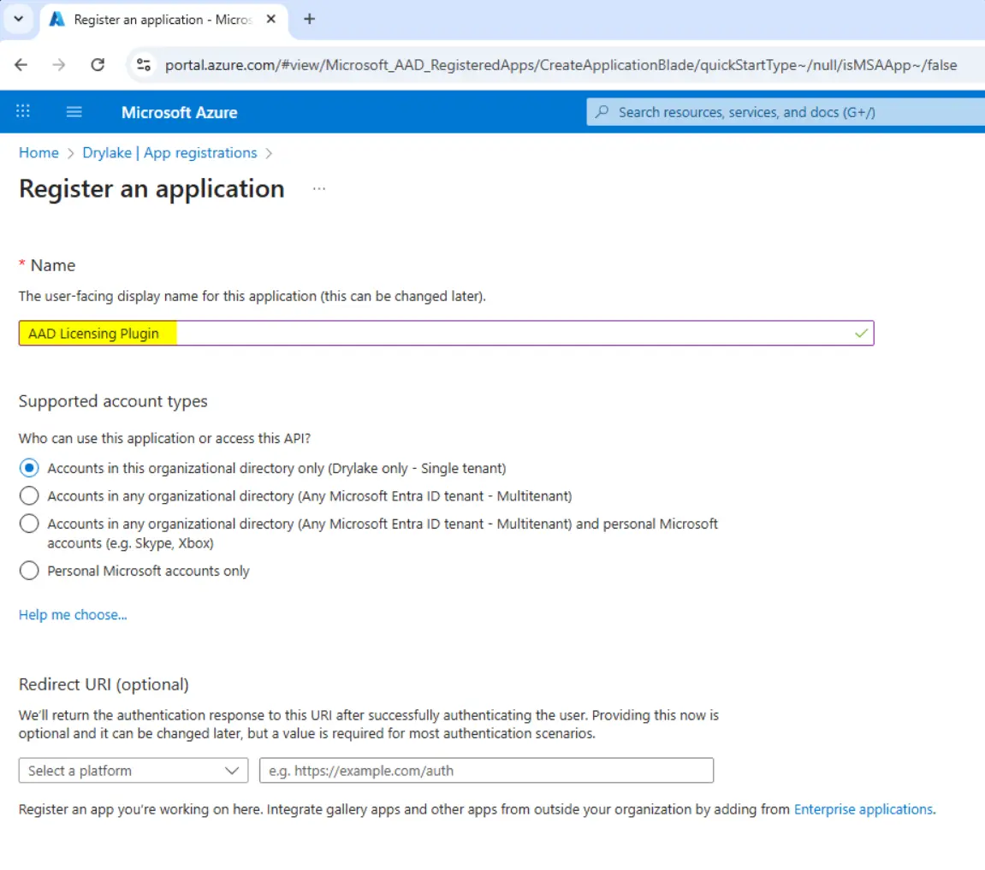Choose Multitenant and personal Microsoft accounts option
Screen dimensions: 985x870
pos(29,524)
